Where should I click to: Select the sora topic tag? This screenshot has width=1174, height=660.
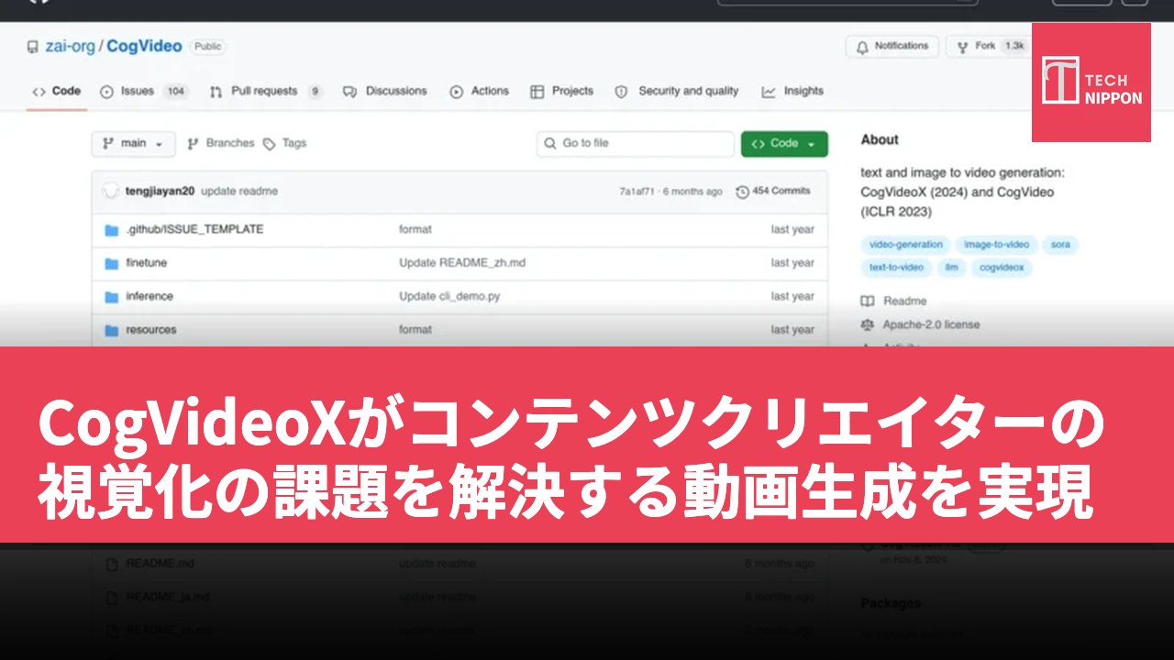[1061, 245]
